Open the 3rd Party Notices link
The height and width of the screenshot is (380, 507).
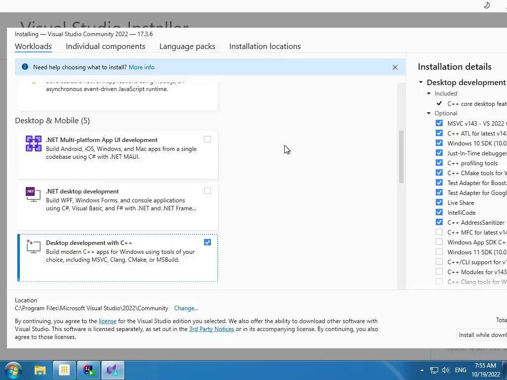click(211, 329)
